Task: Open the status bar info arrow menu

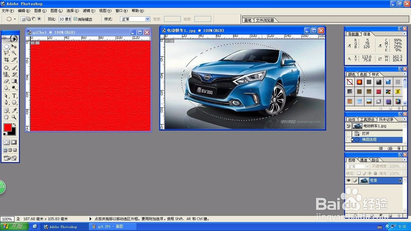Action: pos(90,219)
